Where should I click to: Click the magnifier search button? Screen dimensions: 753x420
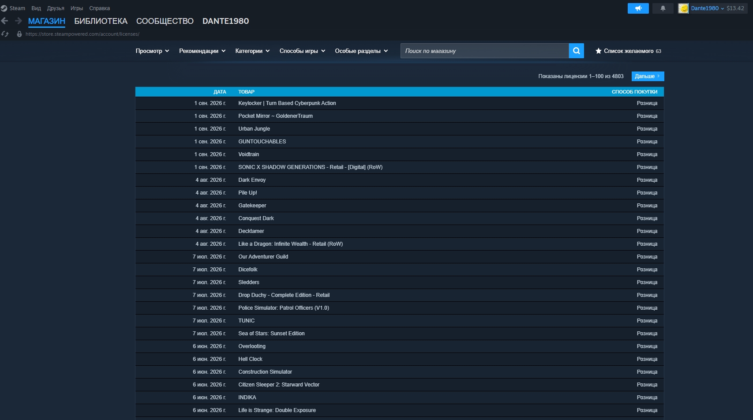click(x=577, y=51)
